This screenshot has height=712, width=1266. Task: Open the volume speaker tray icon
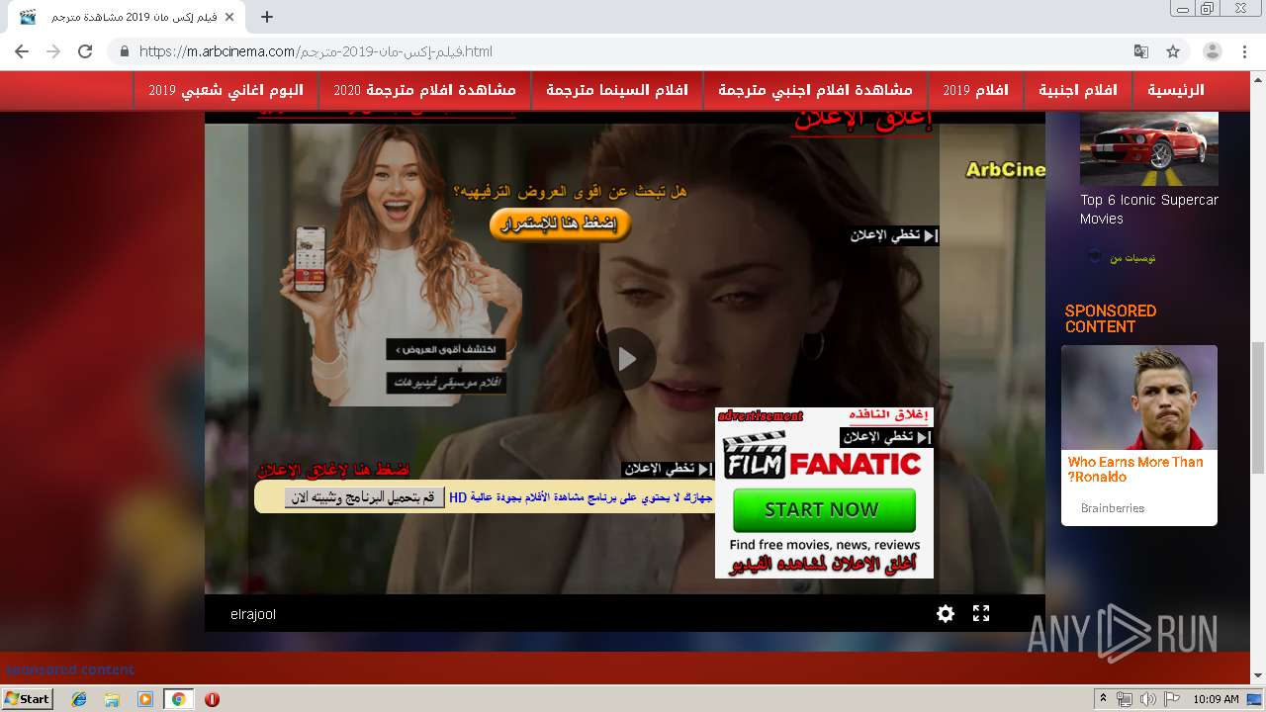click(x=1147, y=699)
